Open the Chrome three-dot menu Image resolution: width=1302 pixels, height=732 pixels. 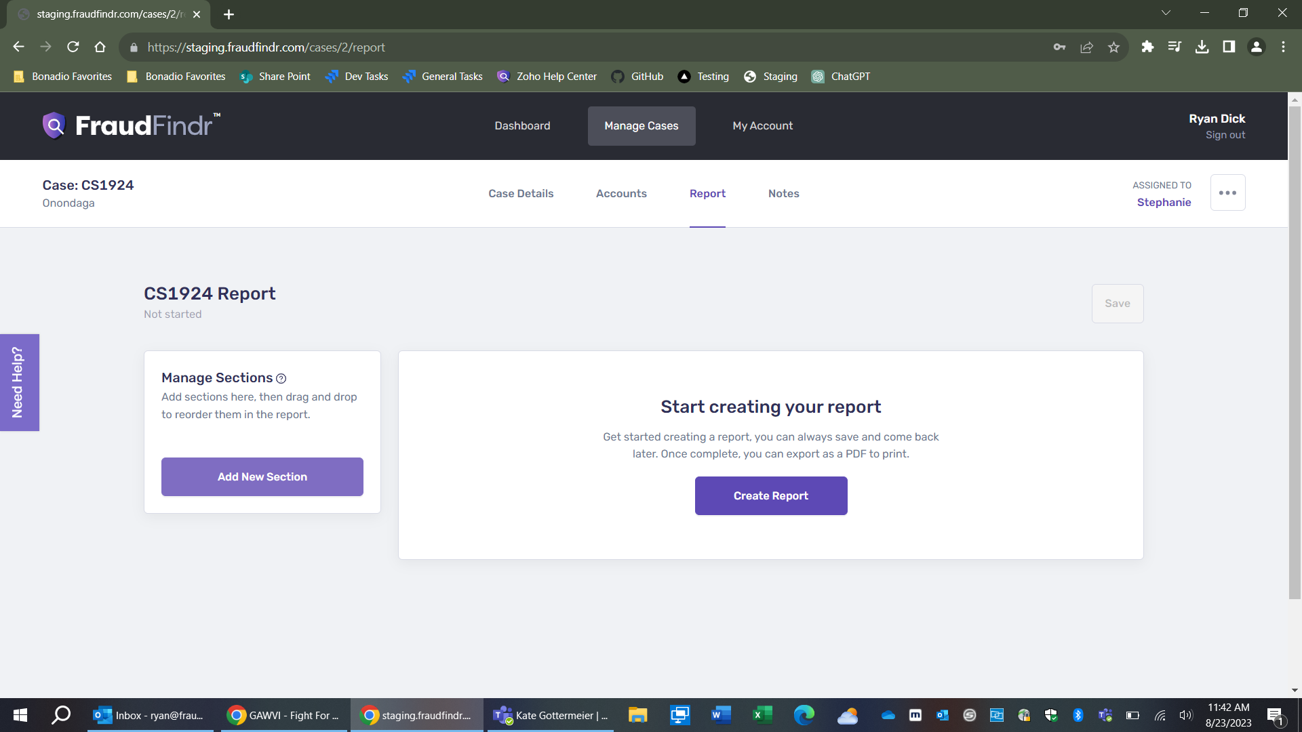[x=1283, y=47]
